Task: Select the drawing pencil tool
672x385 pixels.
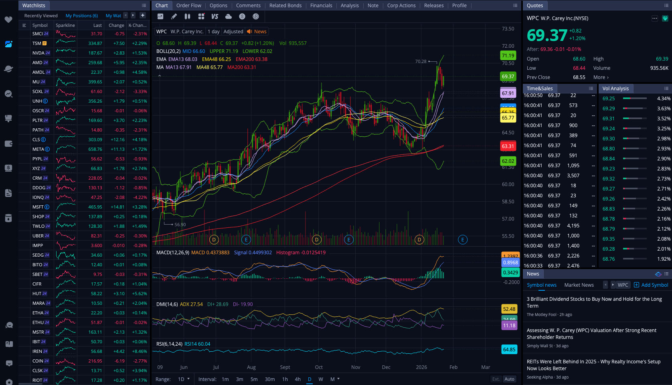Action: tap(174, 16)
